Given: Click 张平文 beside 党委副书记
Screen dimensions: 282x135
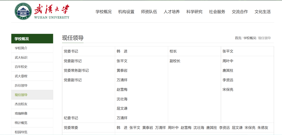Looking at the screenshot, I should (122, 61).
